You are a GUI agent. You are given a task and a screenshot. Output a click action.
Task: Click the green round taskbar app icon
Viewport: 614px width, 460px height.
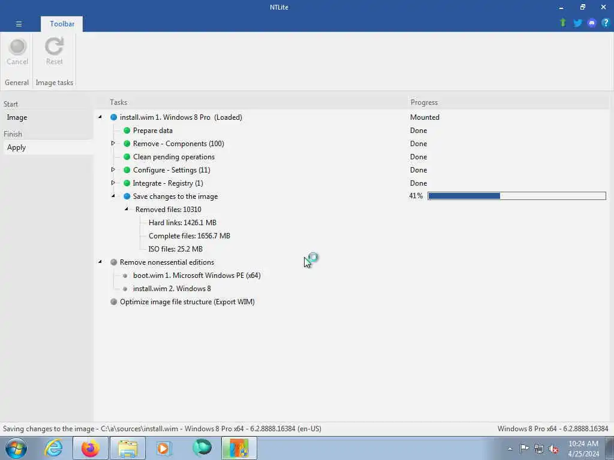point(202,448)
